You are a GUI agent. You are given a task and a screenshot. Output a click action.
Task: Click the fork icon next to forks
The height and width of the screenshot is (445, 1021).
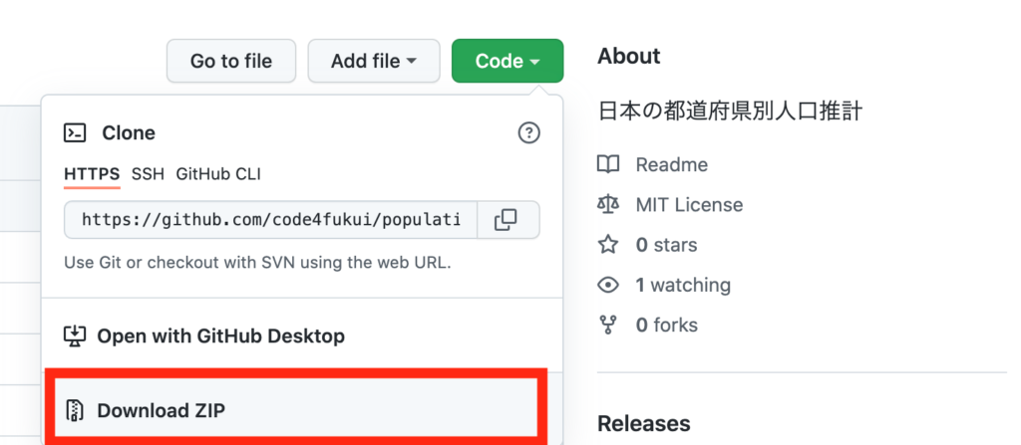[x=608, y=325]
